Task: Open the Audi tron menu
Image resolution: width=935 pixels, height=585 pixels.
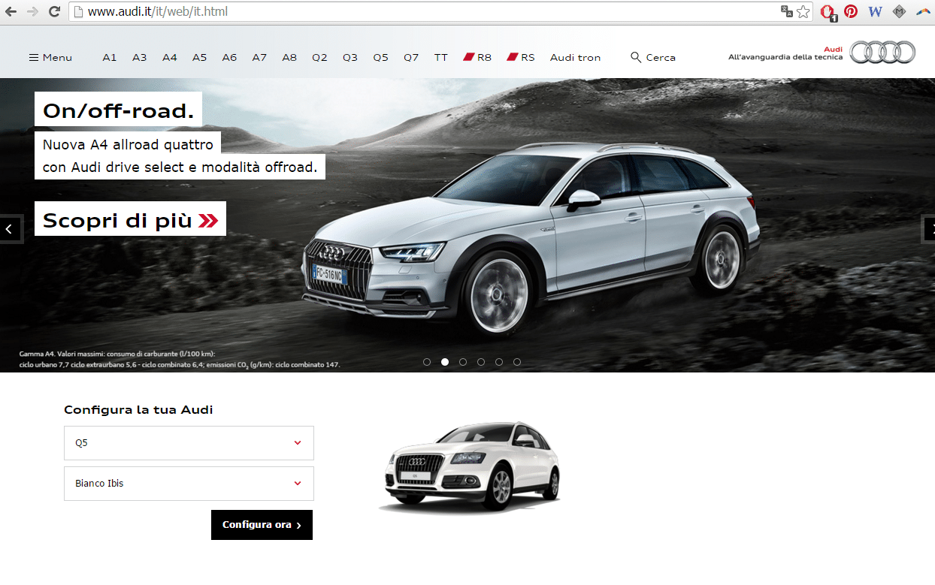Action: click(575, 57)
